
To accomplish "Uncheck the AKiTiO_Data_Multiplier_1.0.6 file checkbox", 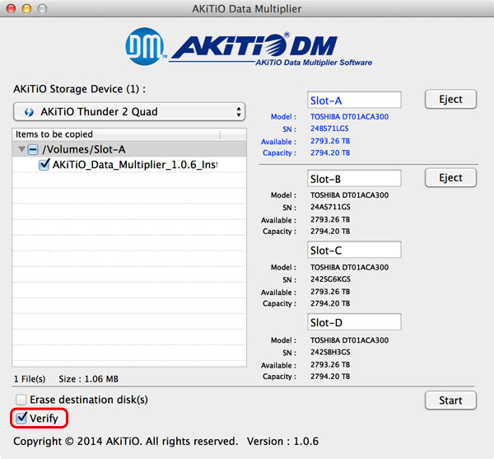I will (45, 165).
